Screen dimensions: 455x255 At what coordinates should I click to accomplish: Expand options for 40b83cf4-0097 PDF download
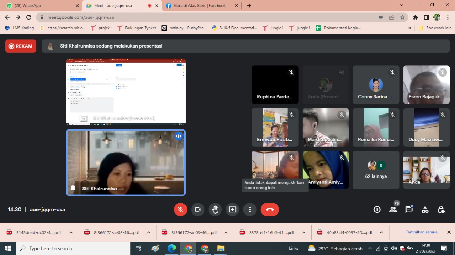(381, 233)
